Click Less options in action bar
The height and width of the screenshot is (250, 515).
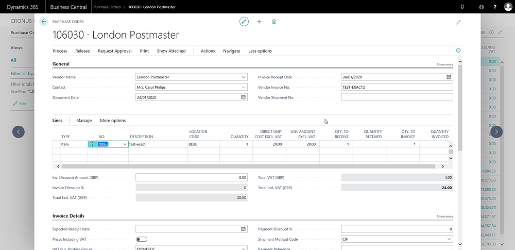click(x=260, y=51)
